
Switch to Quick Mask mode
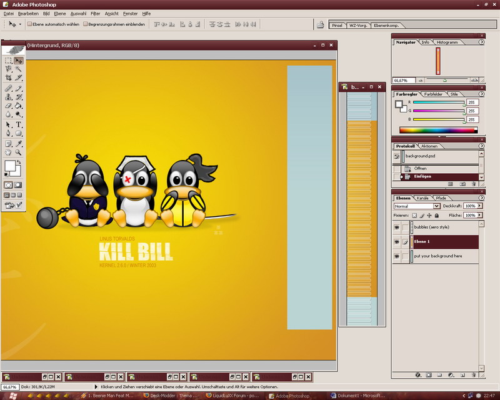[x=18, y=185]
